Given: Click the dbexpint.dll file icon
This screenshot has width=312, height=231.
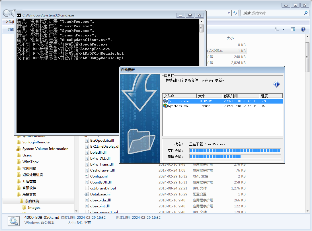Looking at the screenshot, I should pyautogui.click(x=87, y=206).
